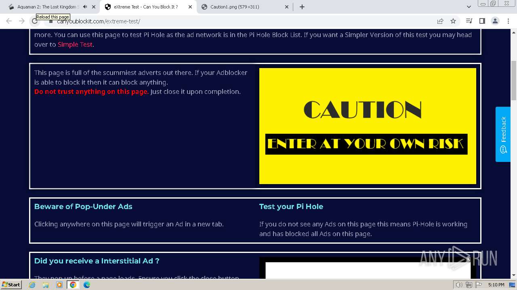Share this page icon
This screenshot has height=290, width=517.
pos(440,21)
